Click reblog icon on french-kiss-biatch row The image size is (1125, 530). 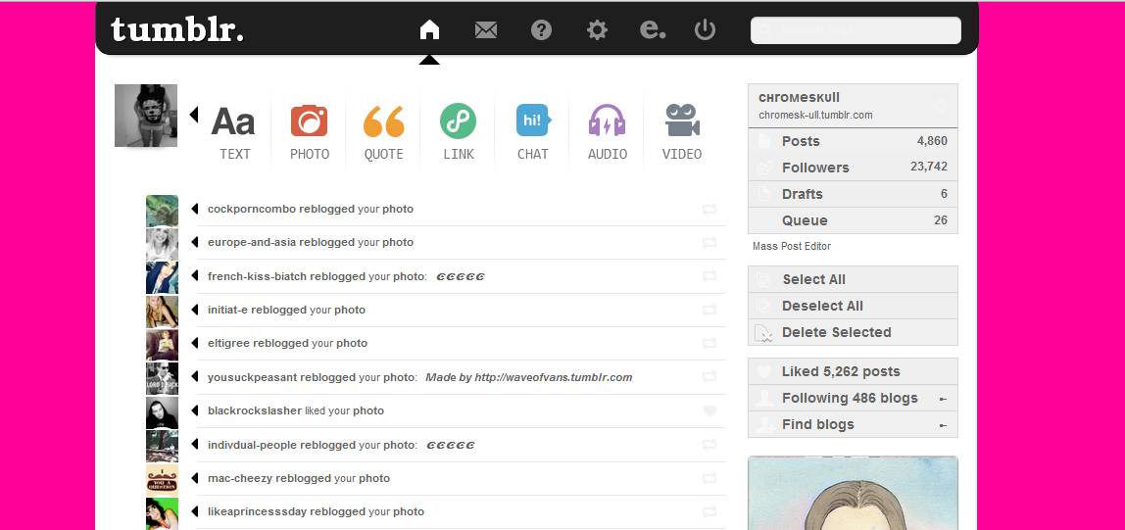point(709,276)
